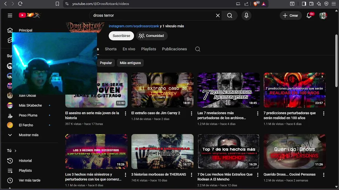339x190 pixels.
Task: Search within the channel using the magnifier
Action: click(x=198, y=49)
